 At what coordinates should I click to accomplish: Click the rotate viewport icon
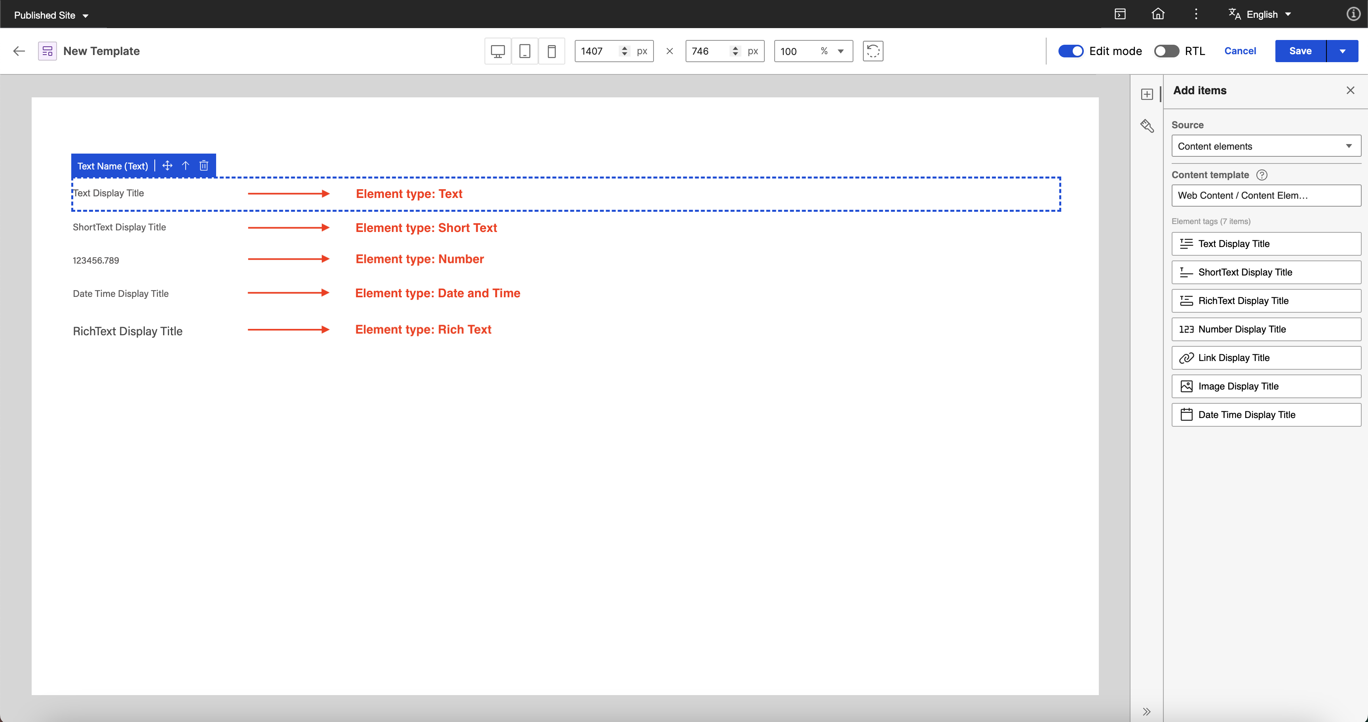tap(872, 51)
